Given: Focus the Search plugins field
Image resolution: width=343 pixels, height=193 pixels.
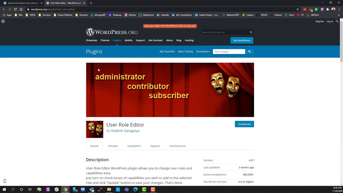Looking at the screenshot, I should [x=229, y=51].
